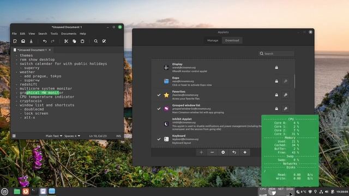Image resolution: width=349 pixels, height=196 pixels.
Task: Click the Keyboard applet icon
Action: pos(166,139)
